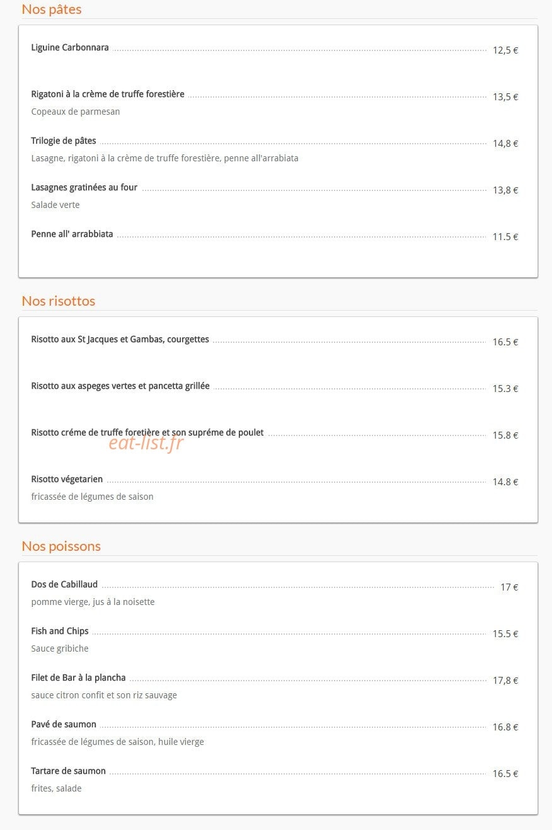Click Risotto aux aspeges vertes et pancetta
Image resolution: width=552 pixels, height=830 pixels.
tap(120, 386)
